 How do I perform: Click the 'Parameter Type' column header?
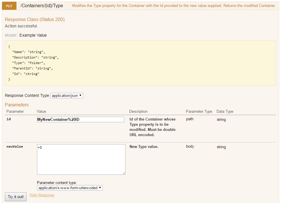199,112
